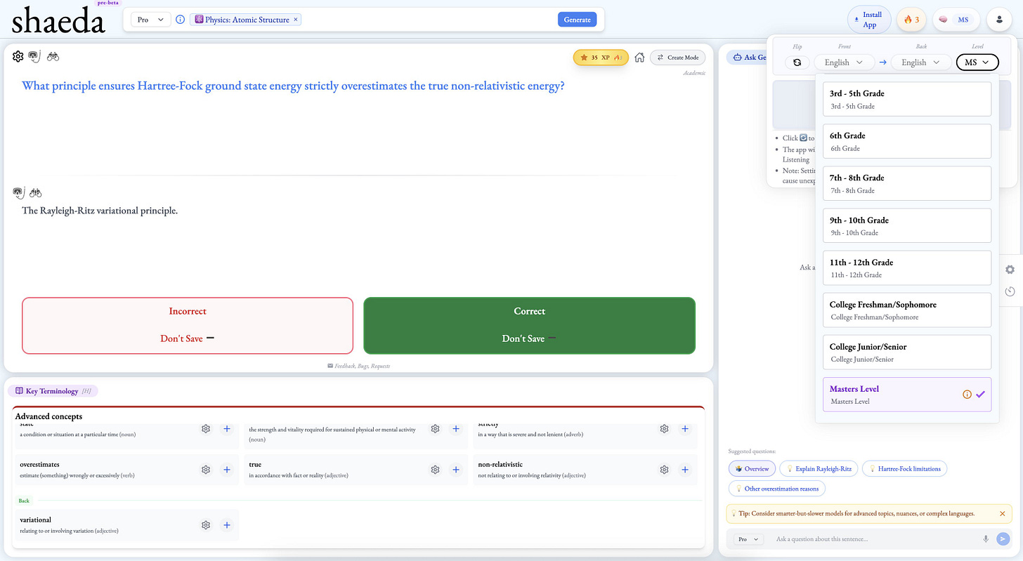Image resolution: width=1023 pixels, height=561 pixels.
Task: Open settings gear for the term 'non-relativistic'
Action: tap(664, 470)
